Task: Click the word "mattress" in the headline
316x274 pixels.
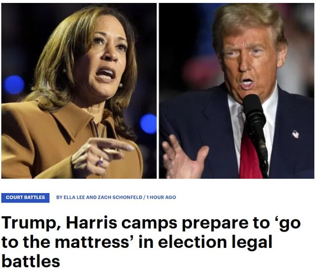Action: [x=92, y=242]
